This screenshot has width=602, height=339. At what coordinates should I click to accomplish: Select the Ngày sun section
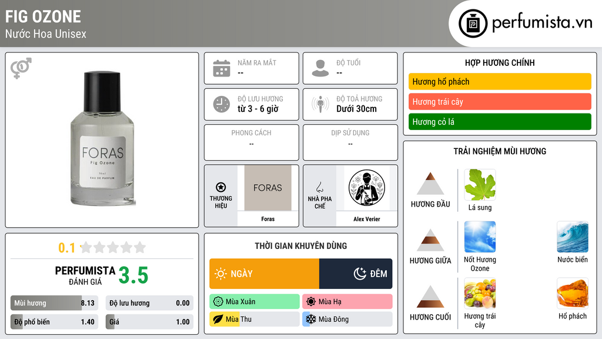click(x=264, y=274)
